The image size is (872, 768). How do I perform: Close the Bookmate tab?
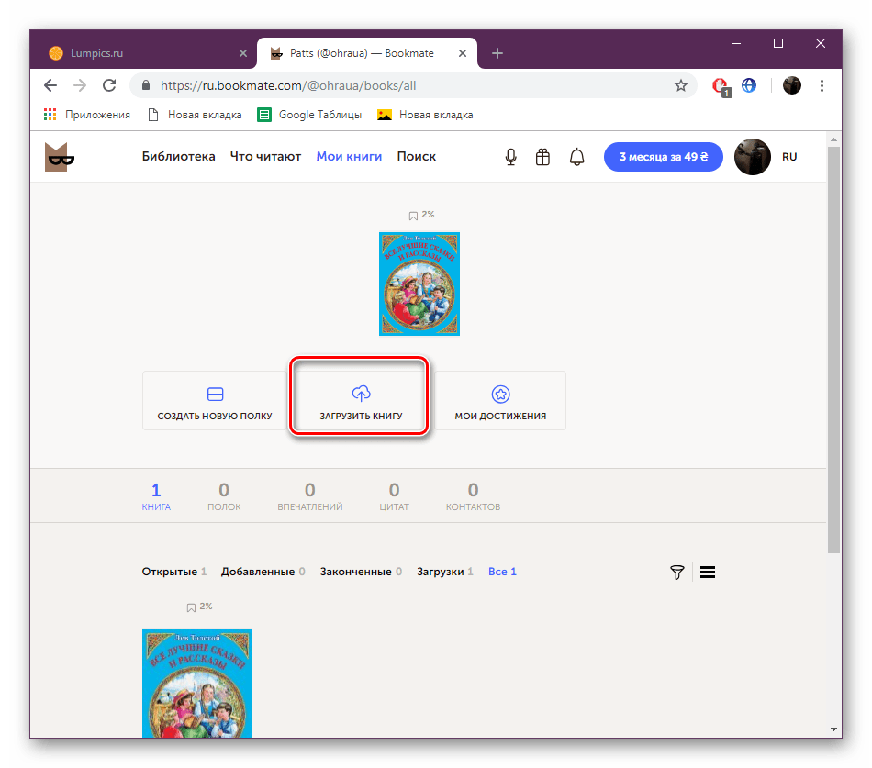pos(462,53)
